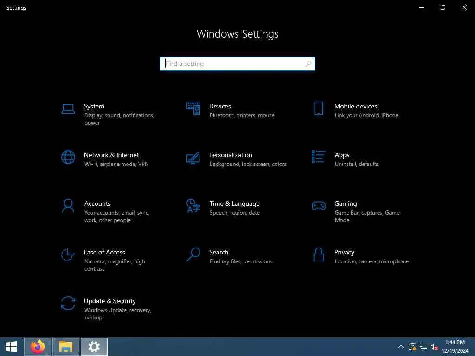Open the Privacy title
This screenshot has height=356, width=475.
344,252
